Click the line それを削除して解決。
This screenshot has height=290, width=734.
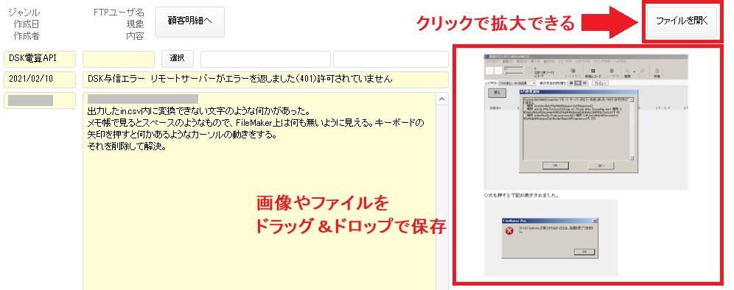coord(127,147)
